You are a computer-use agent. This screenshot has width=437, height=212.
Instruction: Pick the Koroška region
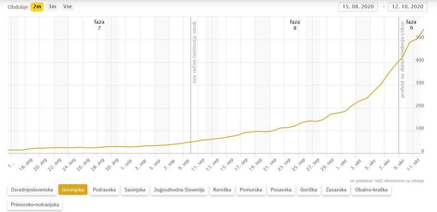tap(221, 190)
